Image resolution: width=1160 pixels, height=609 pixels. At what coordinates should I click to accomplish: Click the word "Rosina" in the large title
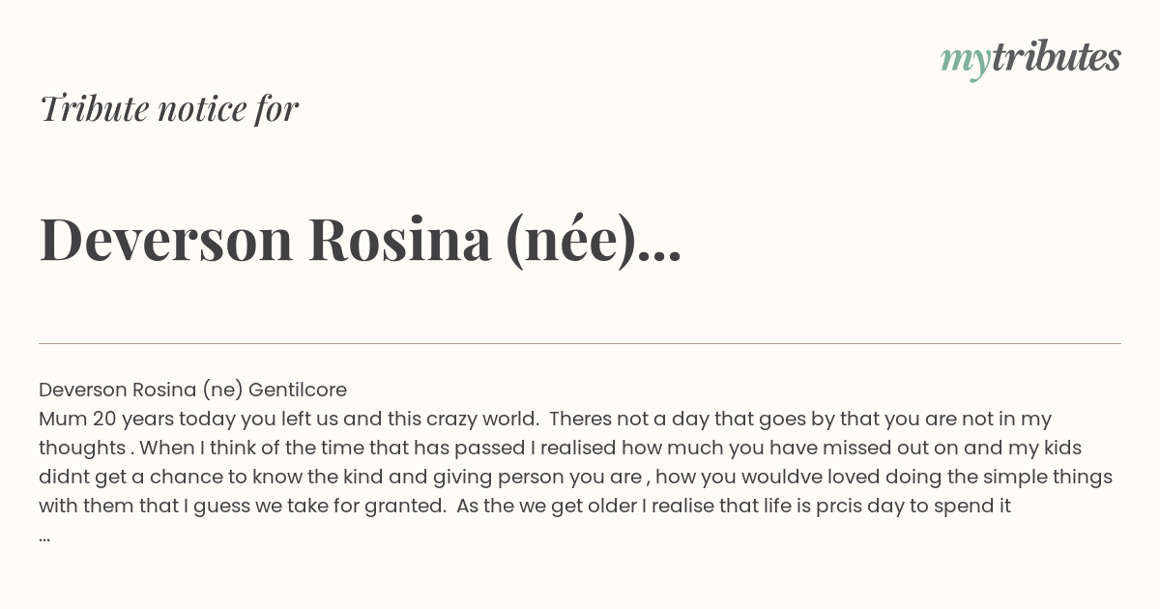click(x=400, y=240)
